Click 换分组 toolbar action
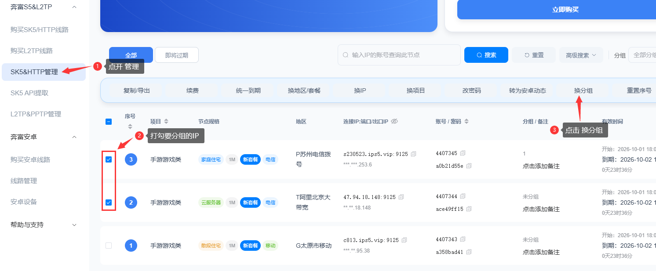This screenshot has height=271, width=656. coord(583,90)
